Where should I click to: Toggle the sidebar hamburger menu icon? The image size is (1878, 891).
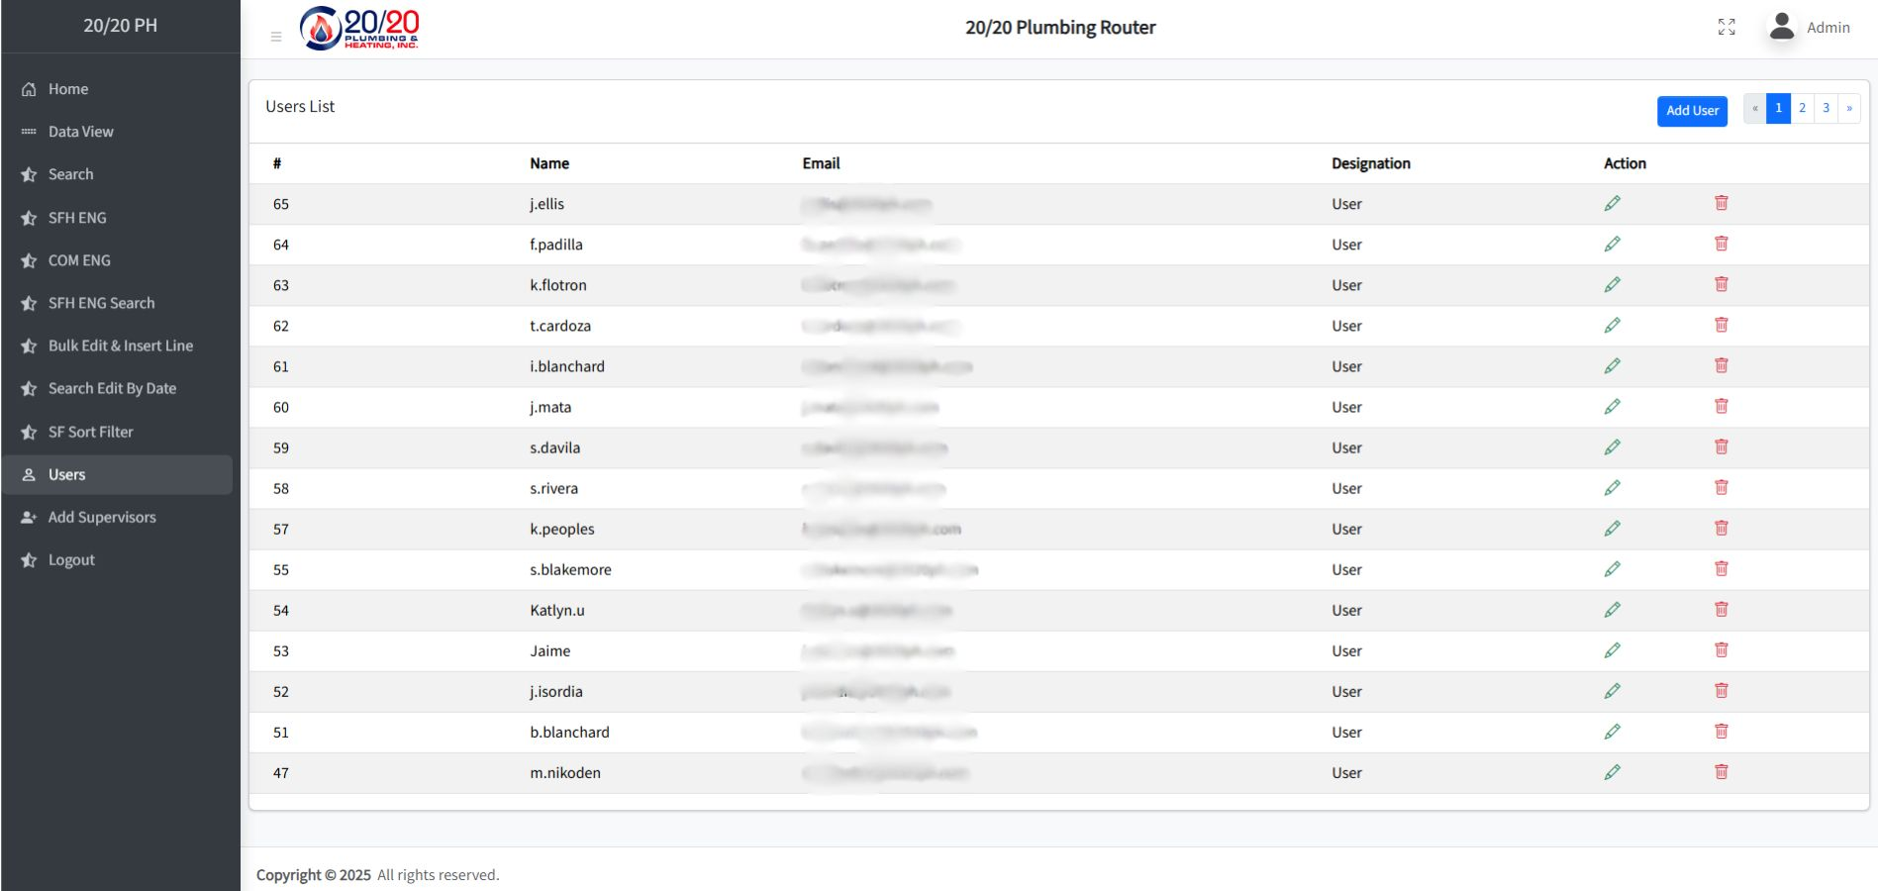(x=276, y=37)
